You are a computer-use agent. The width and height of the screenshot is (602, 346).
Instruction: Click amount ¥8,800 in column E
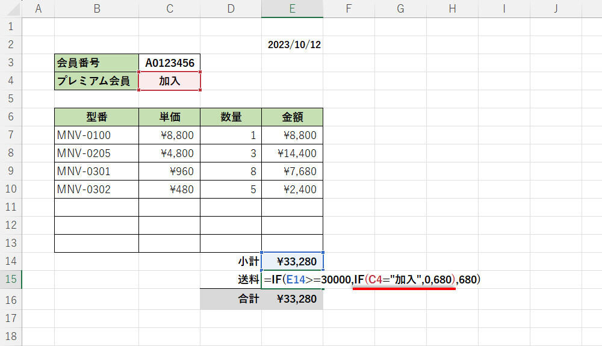point(292,135)
